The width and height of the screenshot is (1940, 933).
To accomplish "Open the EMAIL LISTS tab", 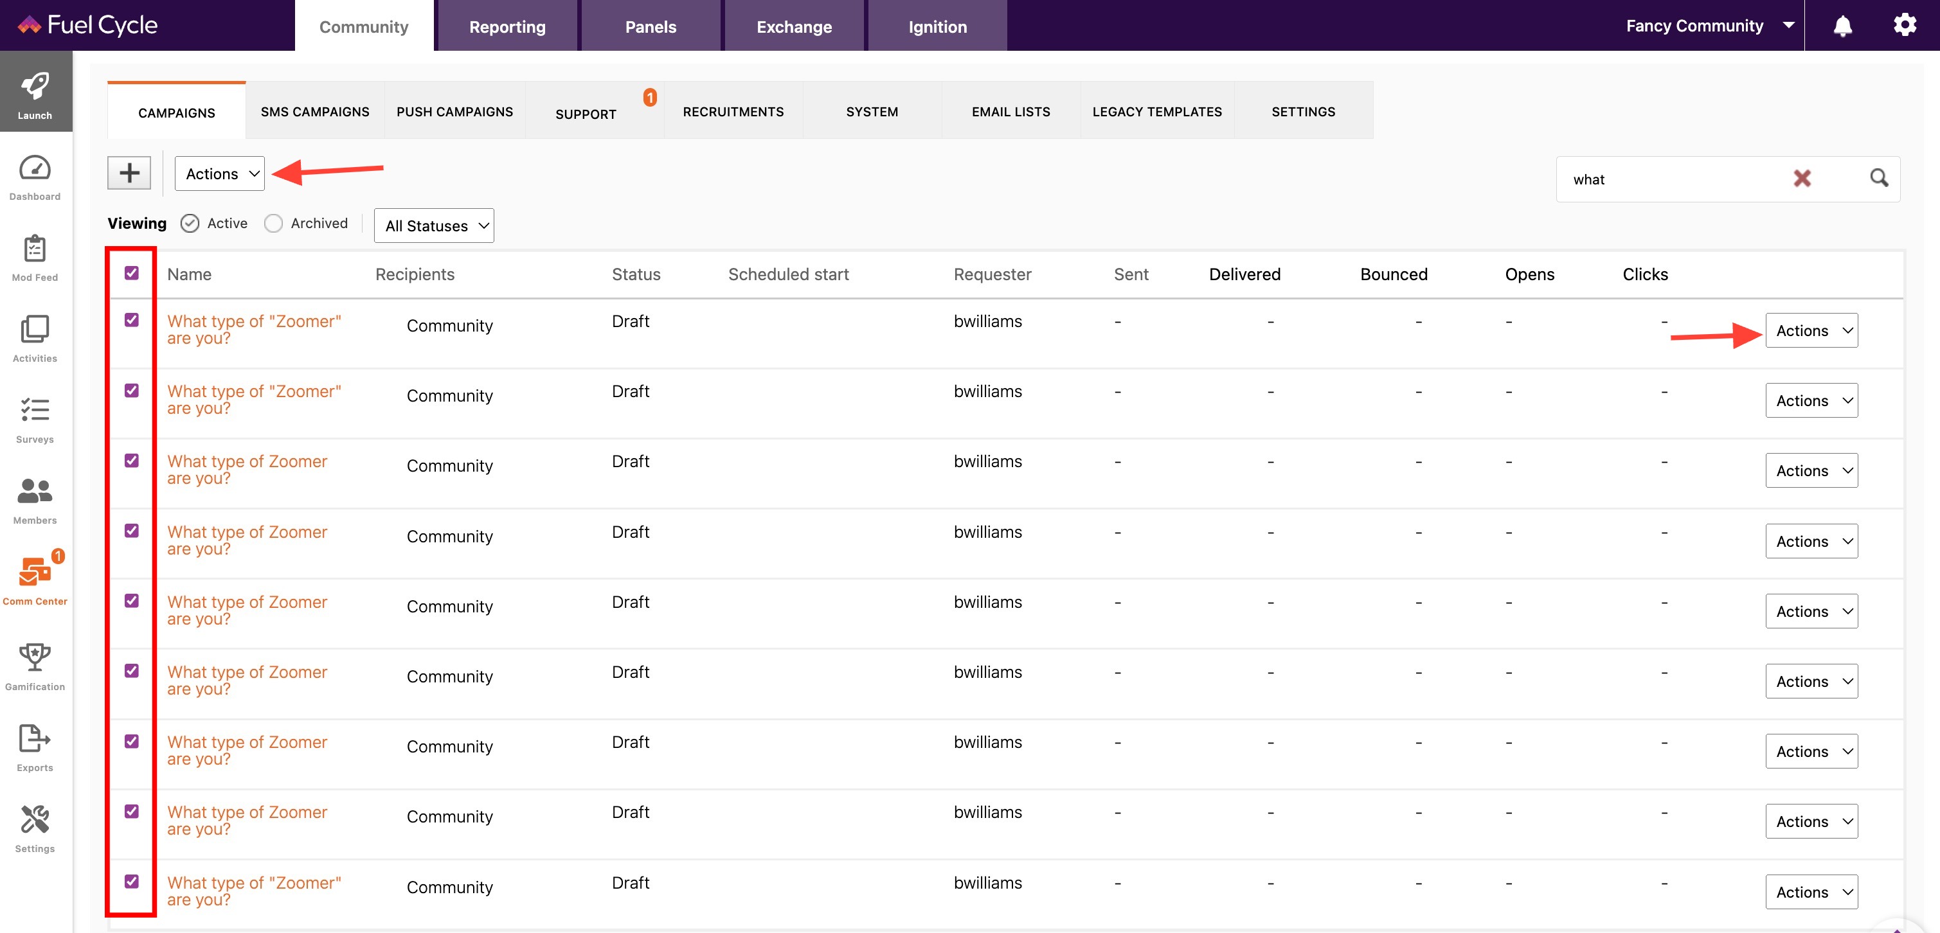I will coord(1010,111).
